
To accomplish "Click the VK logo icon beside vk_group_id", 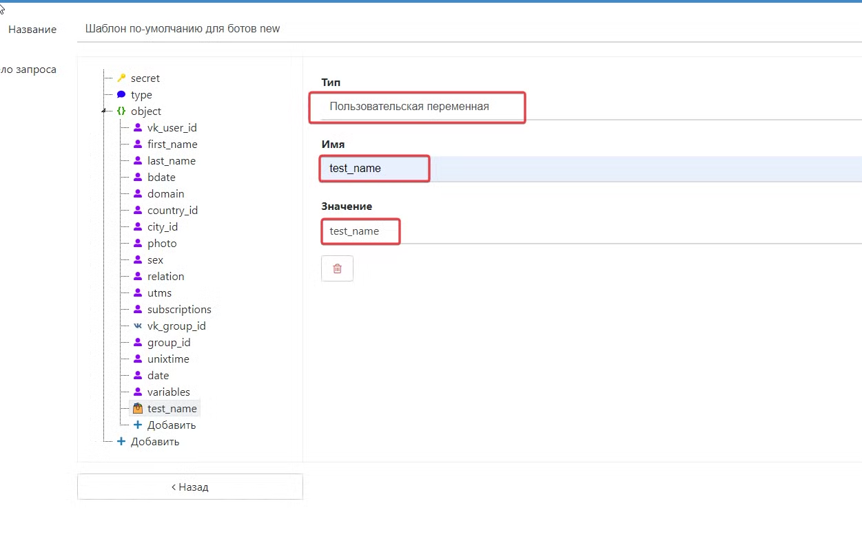I will pyautogui.click(x=138, y=326).
